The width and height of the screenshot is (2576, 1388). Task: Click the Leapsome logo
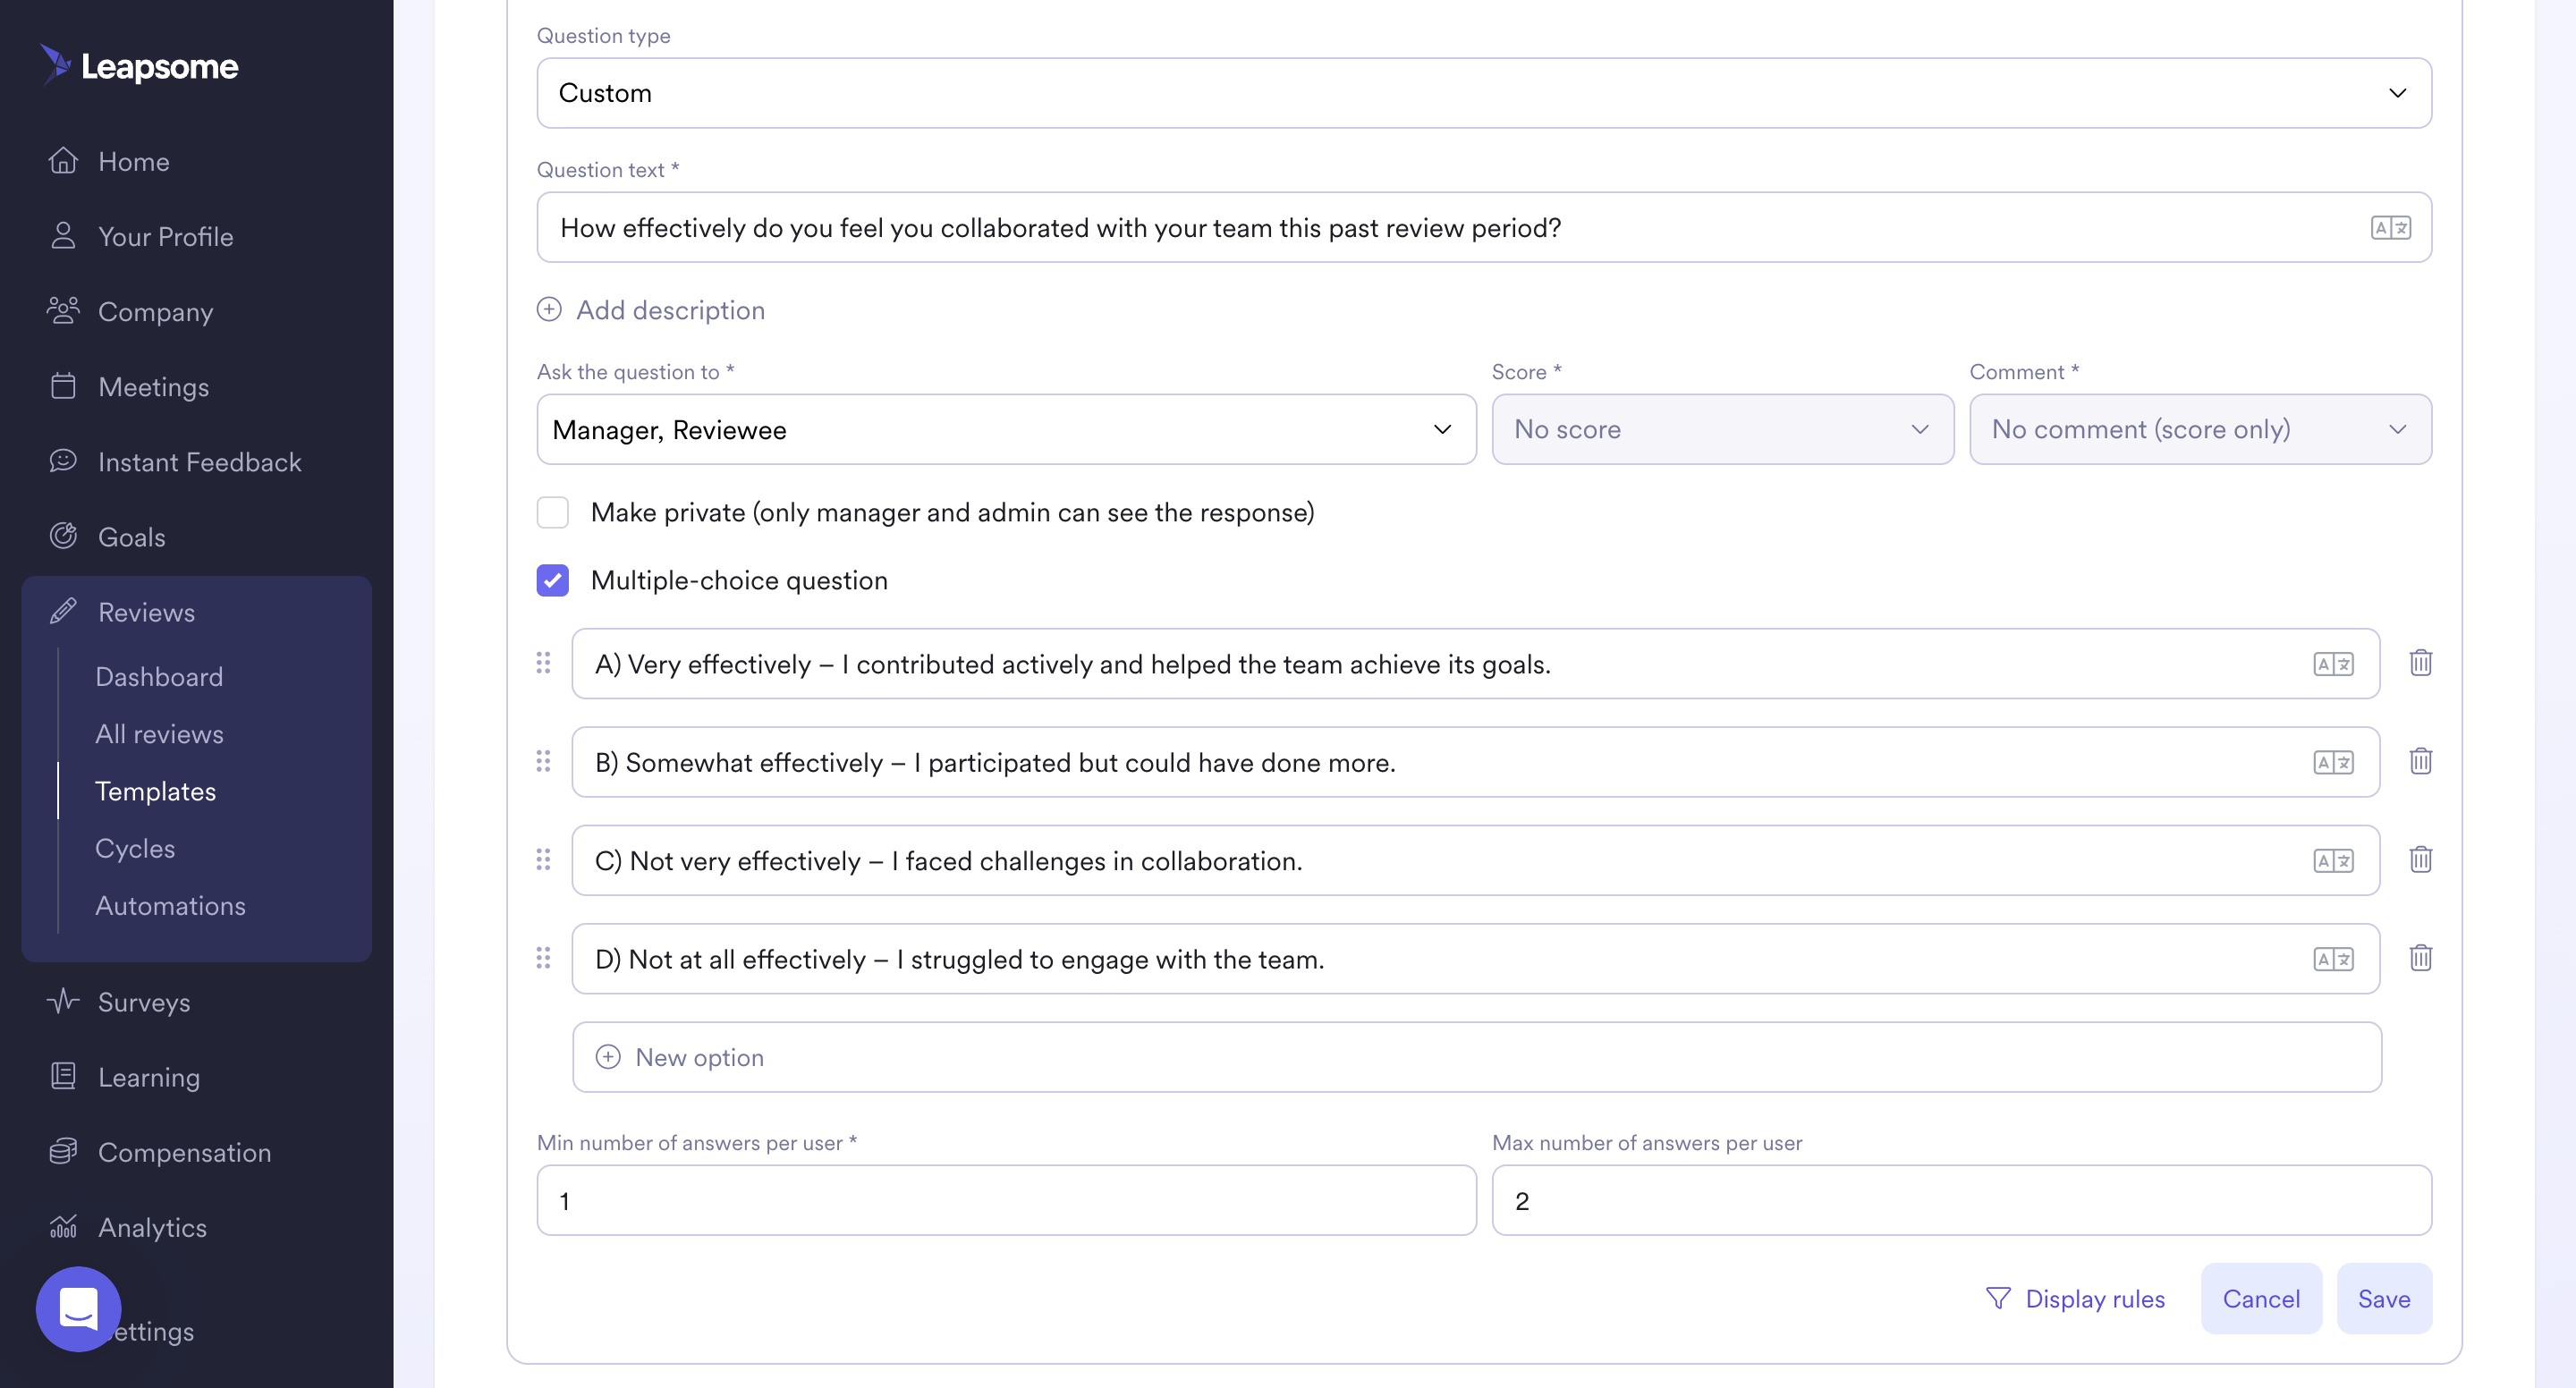tap(139, 66)
